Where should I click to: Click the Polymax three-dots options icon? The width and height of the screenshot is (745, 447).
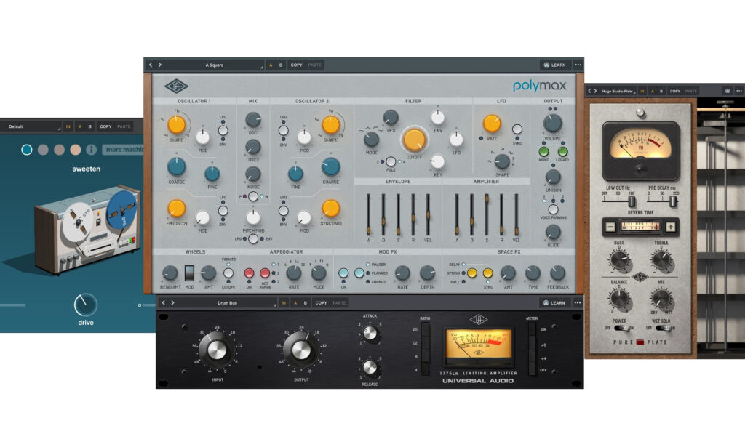point(578,65)
